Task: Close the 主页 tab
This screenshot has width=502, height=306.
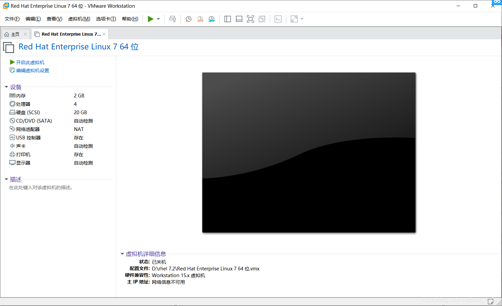Action: coord(25,34)
